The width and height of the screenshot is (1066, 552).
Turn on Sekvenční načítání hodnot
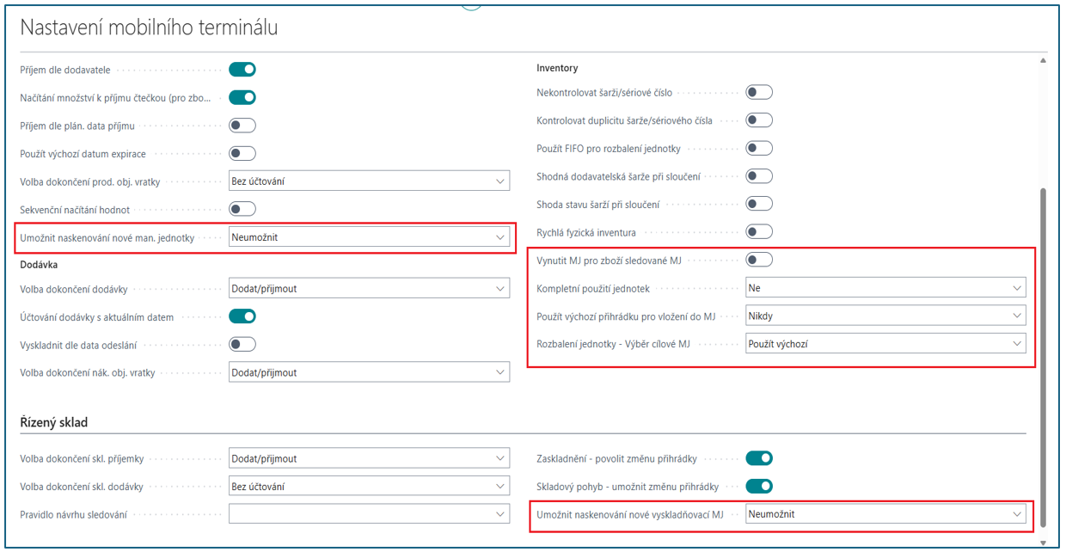click(242, 209)
